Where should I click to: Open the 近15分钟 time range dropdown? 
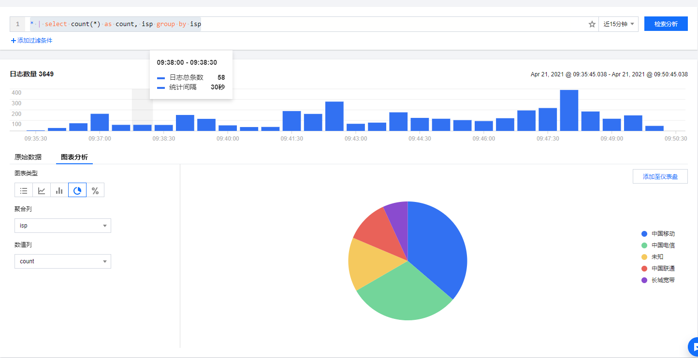618,24
